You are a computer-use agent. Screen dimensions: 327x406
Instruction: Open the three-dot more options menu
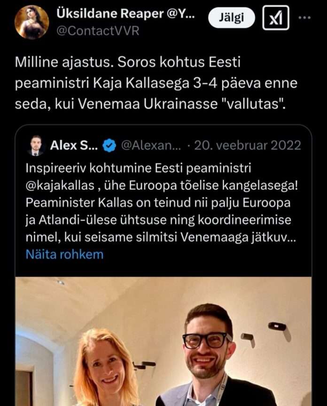tap(304, 18)
